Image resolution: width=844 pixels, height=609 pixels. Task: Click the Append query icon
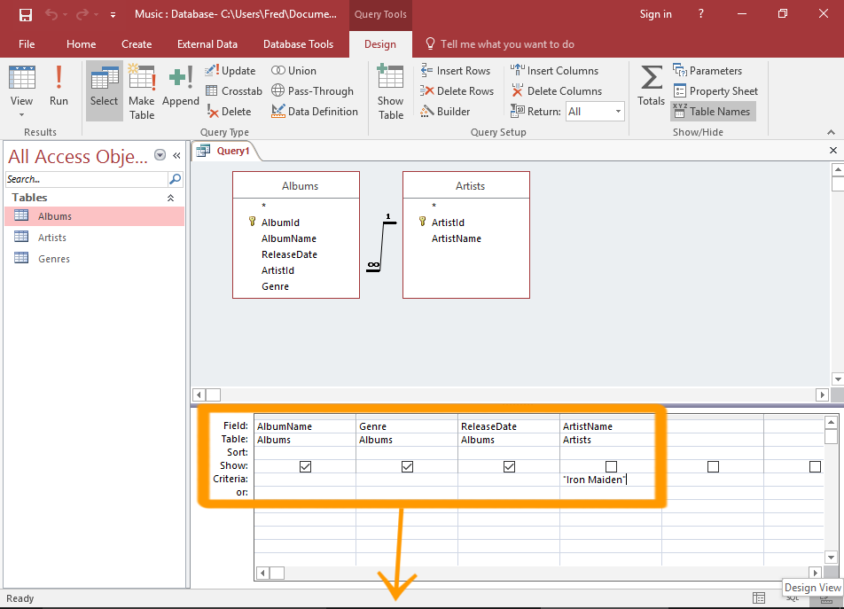point(180,89)
